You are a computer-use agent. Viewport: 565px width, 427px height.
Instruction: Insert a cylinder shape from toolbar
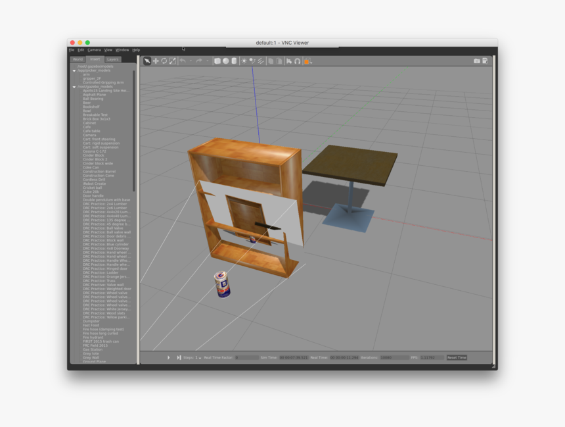[234, 61]
